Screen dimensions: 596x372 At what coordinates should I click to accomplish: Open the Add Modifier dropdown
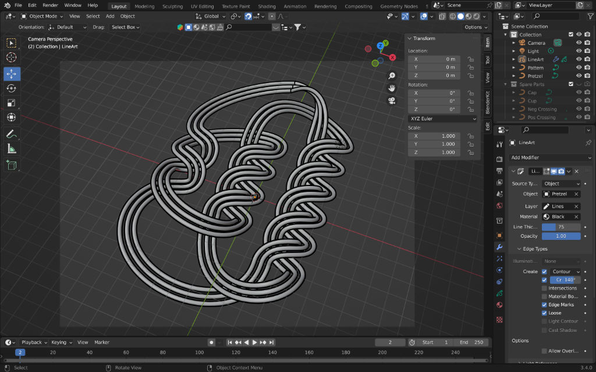coord(551,158)
